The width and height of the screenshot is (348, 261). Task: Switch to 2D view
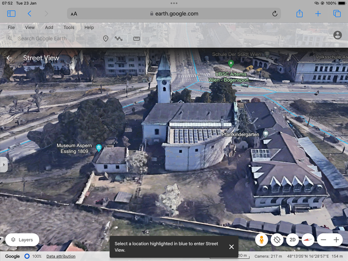[x=293, y=240]
